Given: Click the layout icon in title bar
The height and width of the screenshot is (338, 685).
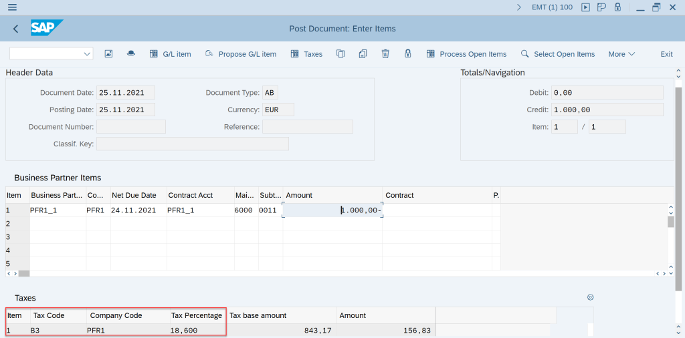Looking at the screenshot, I should coord(601,7).
